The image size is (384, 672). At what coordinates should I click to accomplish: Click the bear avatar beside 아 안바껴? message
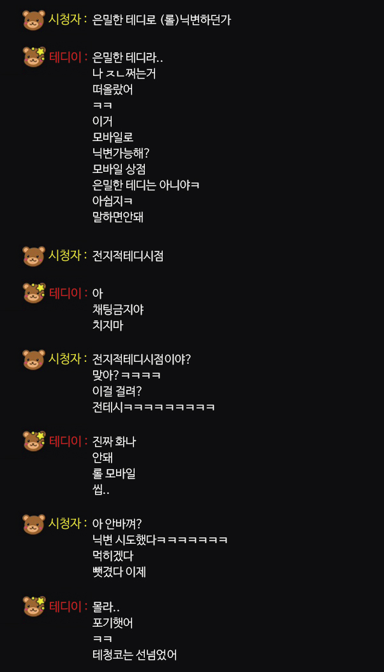(34, 524)
